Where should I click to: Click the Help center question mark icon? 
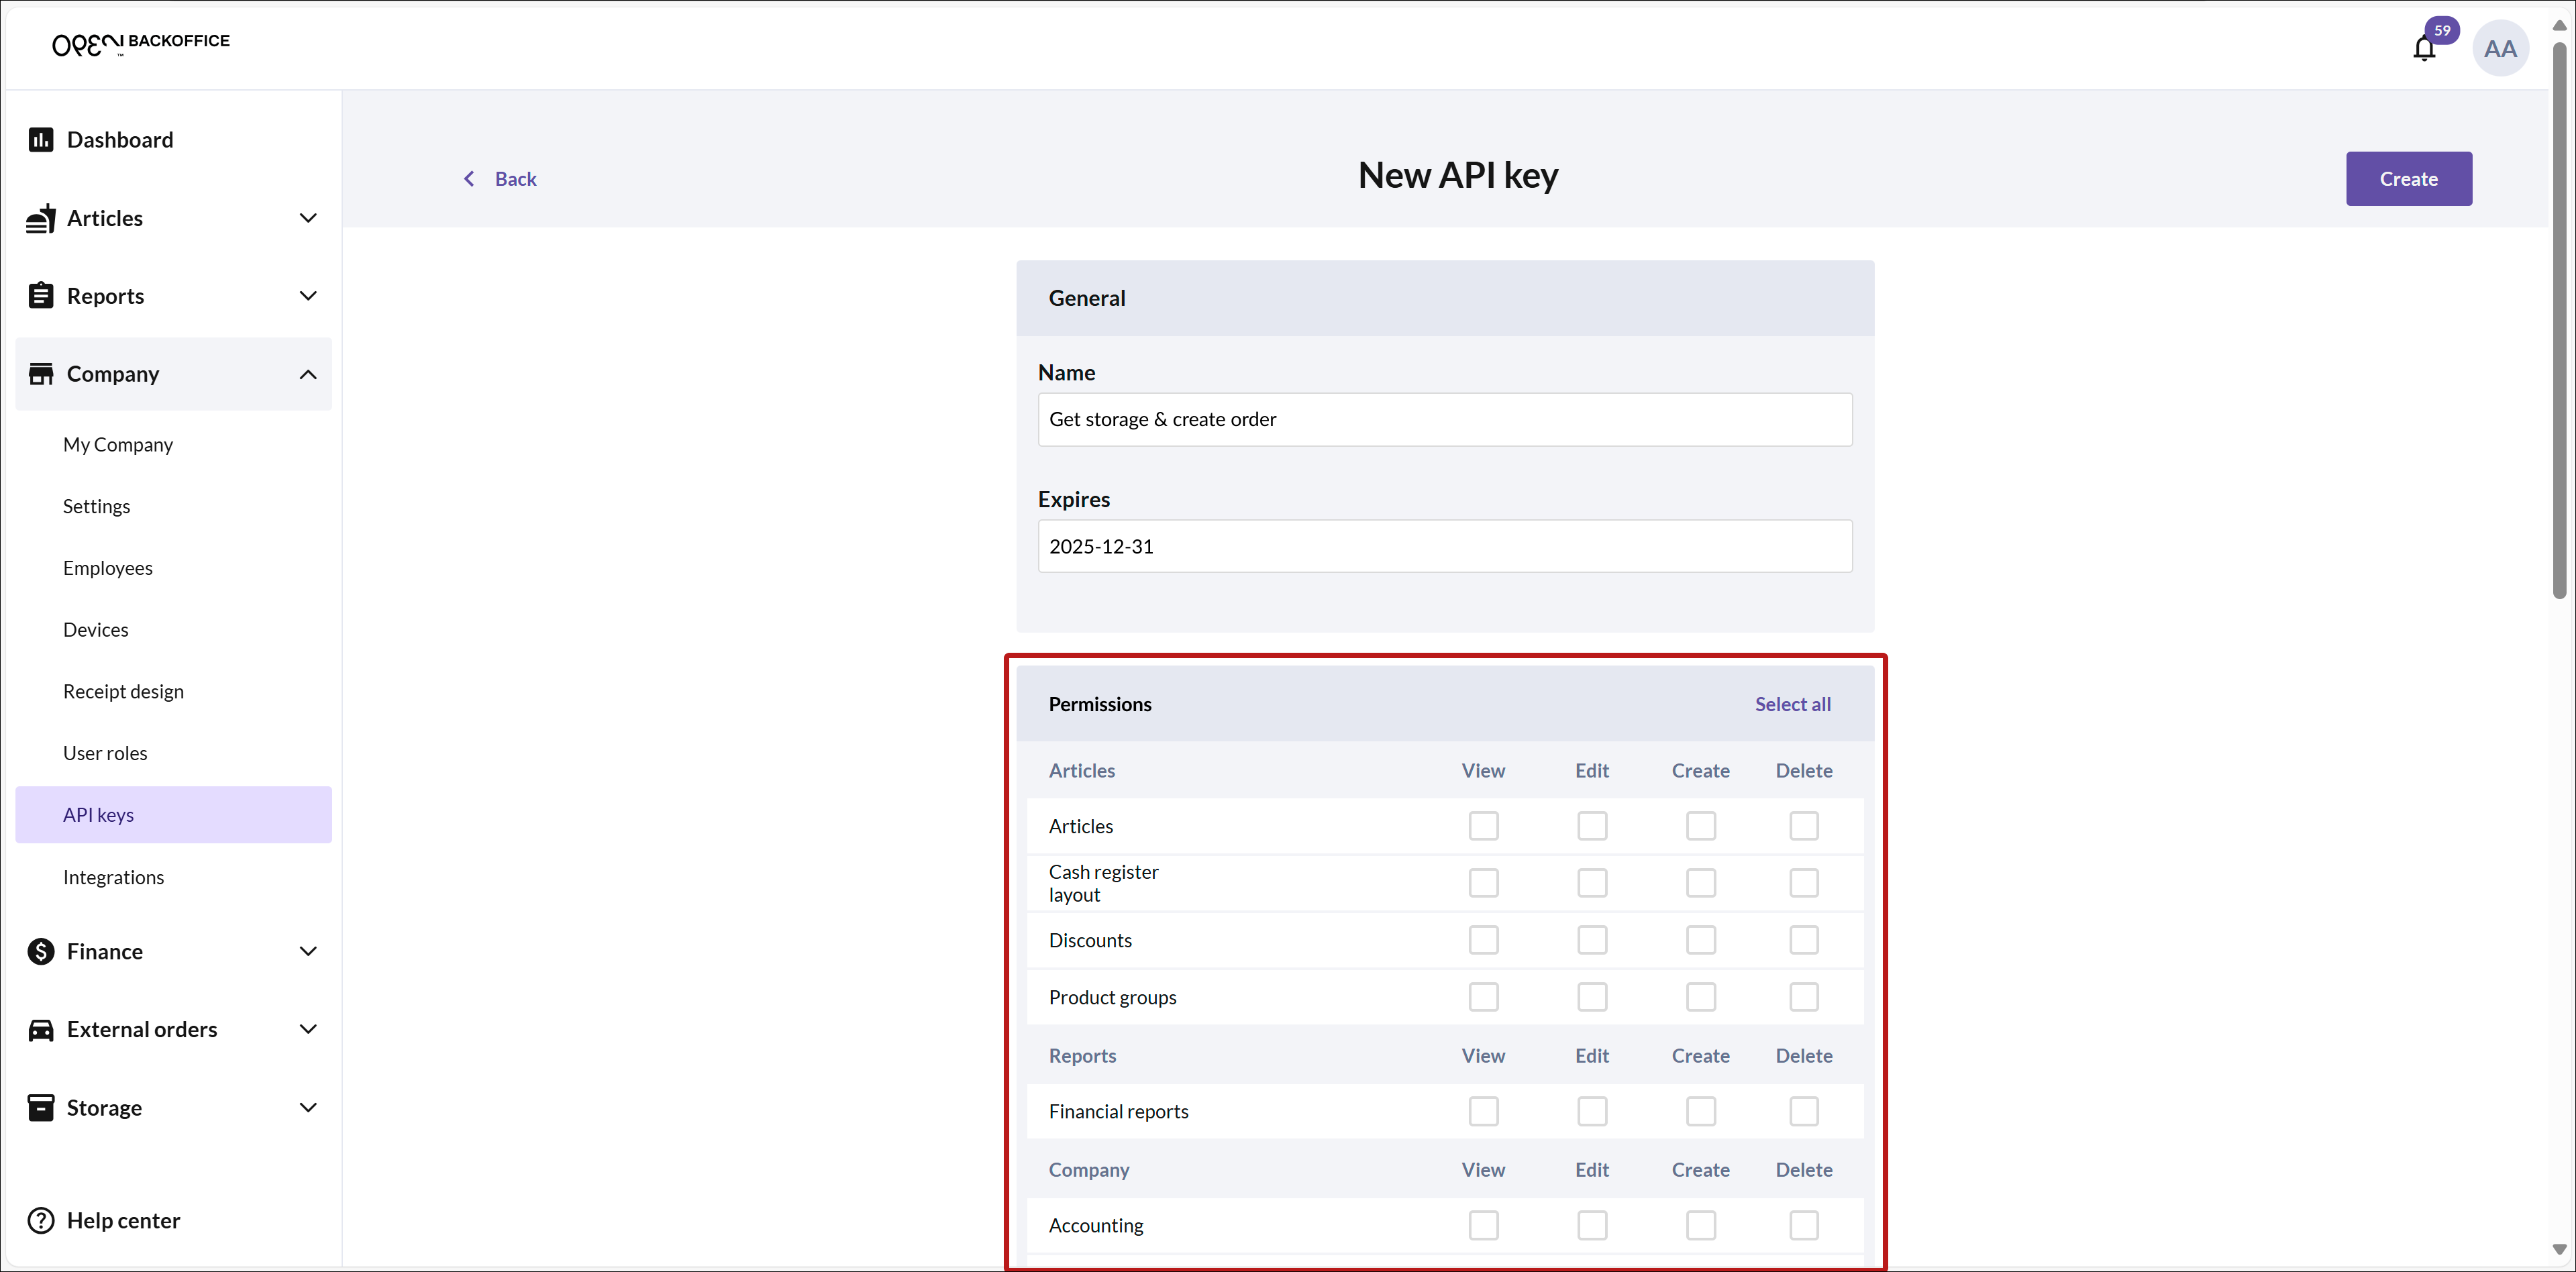(41, 1221)
